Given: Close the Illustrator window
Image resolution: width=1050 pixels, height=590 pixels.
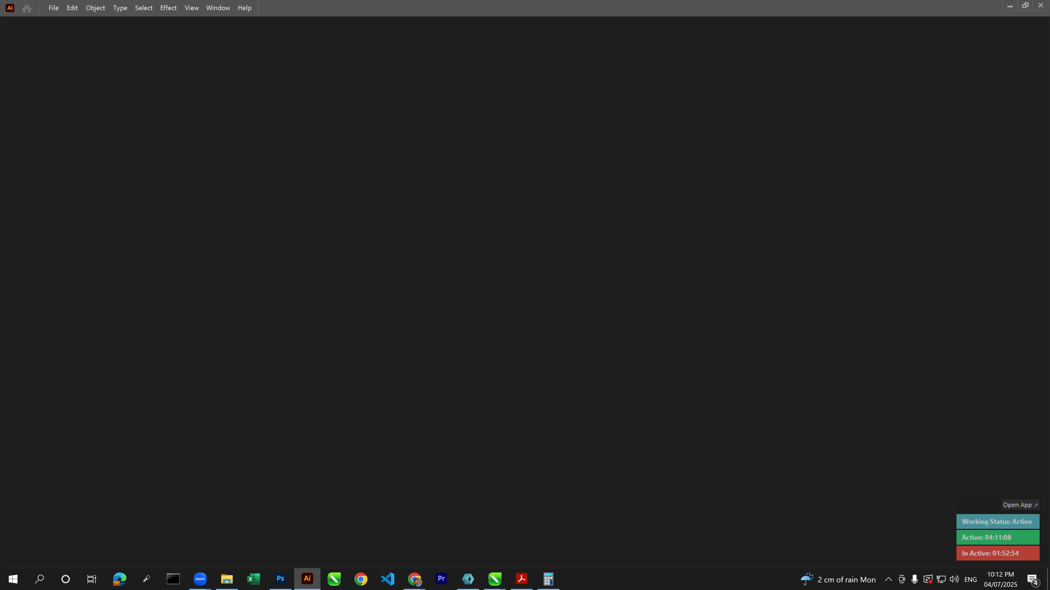Looking at the screenshot, I should [1041, 6].
